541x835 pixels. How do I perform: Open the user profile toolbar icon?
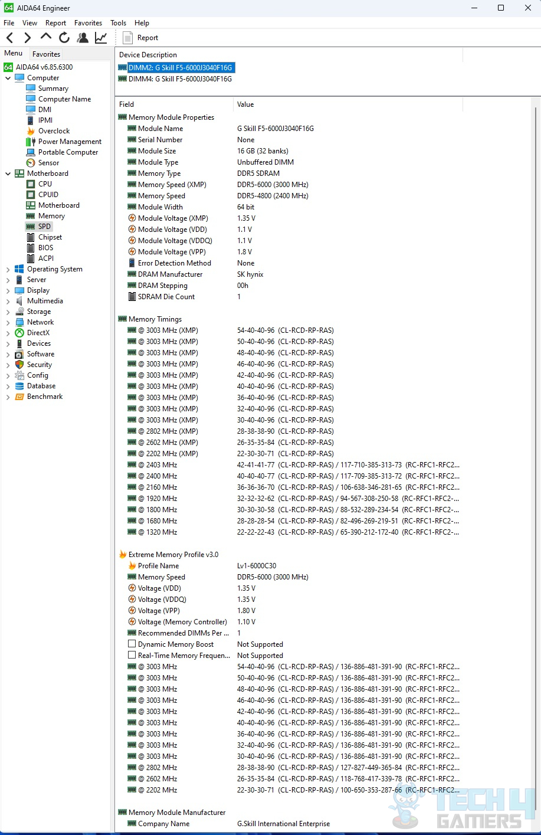coord(83,38)
